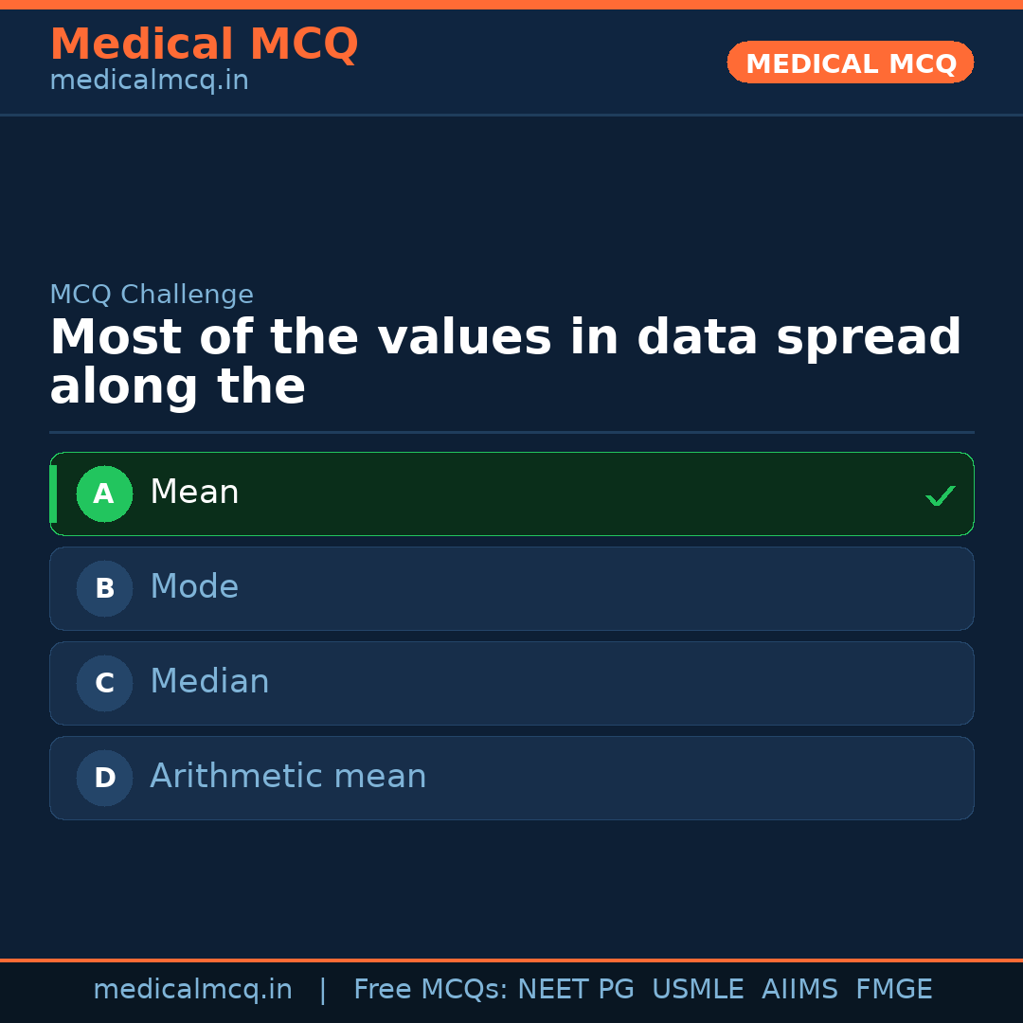The width and height of the screenshot is (1023, 1023).
Task: Select the Arithmetic mean answer option
Action: click(511, 778)
